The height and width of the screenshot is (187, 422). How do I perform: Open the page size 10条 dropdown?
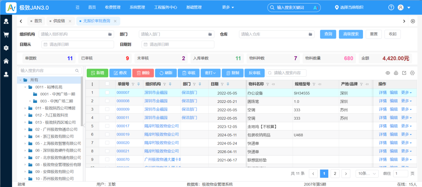tap(367, 174)
